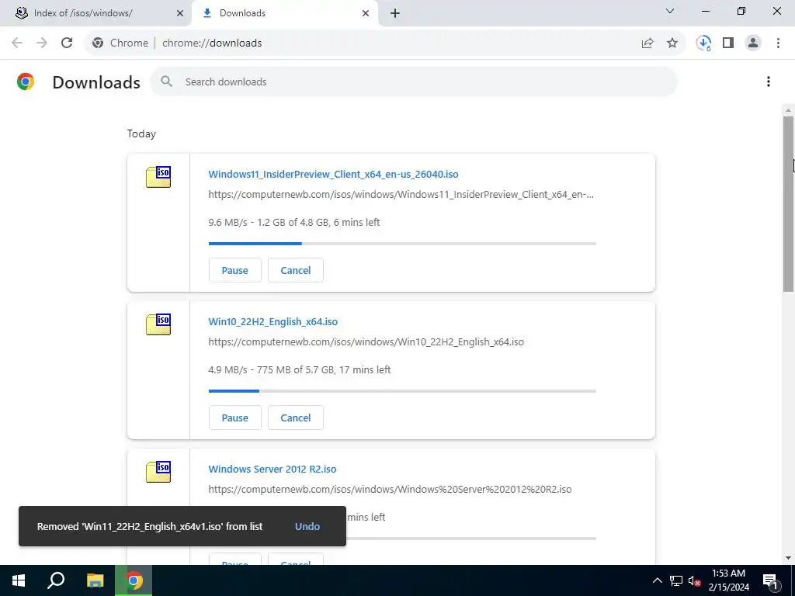795x596 pixels.
Task: Click the Windows11 InsiderPreview source URL
Action: click(x=401, y=194)
